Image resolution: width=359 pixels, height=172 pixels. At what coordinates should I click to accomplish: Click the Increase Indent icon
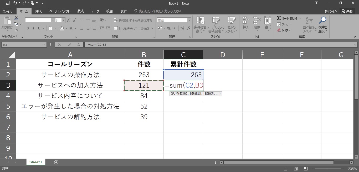(x=107, y=28)
